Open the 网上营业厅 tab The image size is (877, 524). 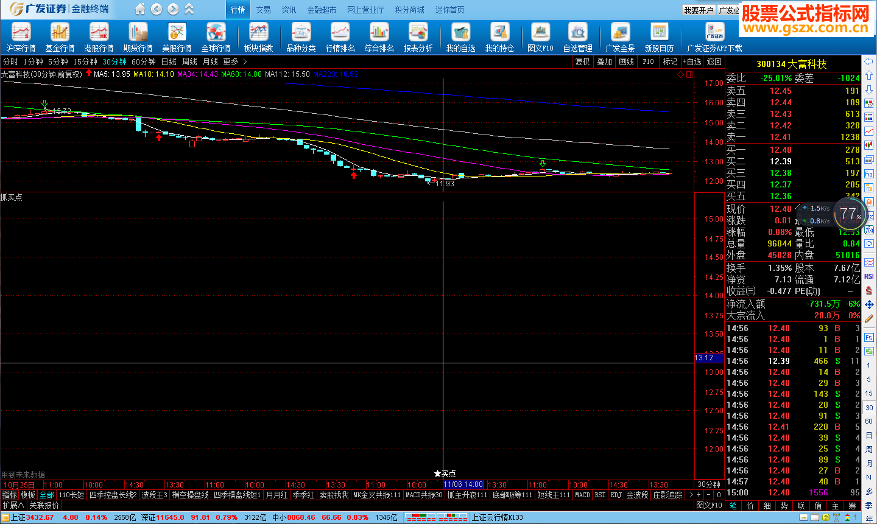tap(365, 10)
